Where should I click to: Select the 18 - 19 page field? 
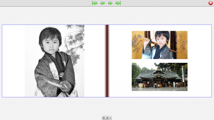[105, 118]
